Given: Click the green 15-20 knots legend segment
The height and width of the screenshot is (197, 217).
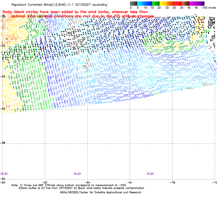Looking at the screenshot, I should click(156, 3).
